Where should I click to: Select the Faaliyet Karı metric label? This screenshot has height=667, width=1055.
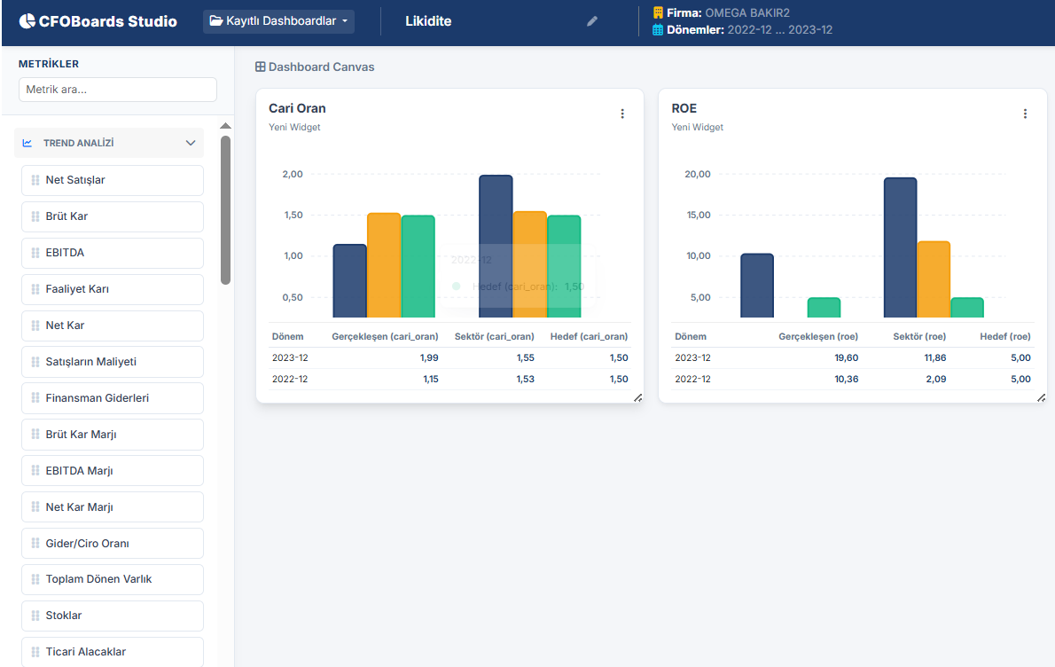click(x=77, y=289)
